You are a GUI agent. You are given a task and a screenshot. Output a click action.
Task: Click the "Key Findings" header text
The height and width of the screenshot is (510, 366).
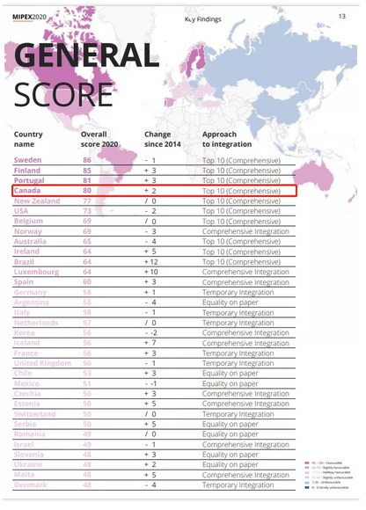[202, 19]
